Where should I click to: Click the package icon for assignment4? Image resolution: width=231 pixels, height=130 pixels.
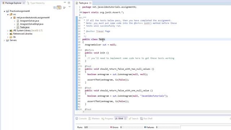[14, 18]
